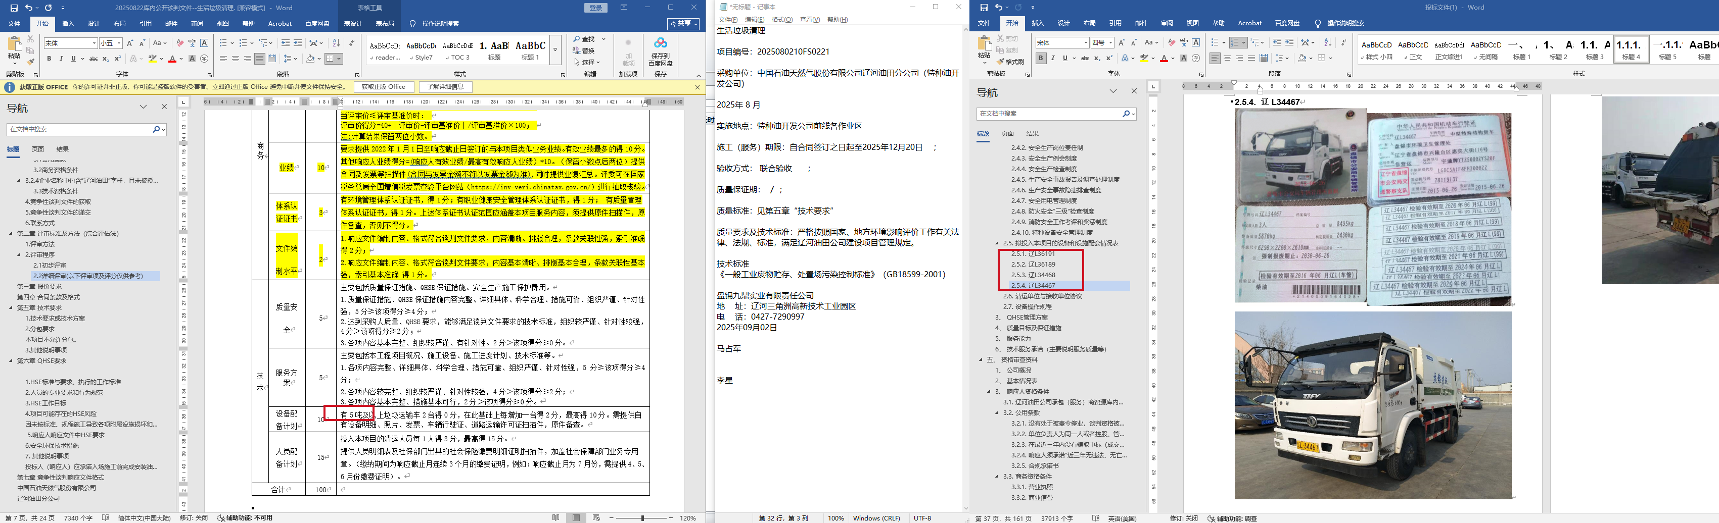Viewport: 1719px width, 523px height.
Task: Collapse 第二章 评审标准及方法 in left navigation
Action: tap(11, 234)
